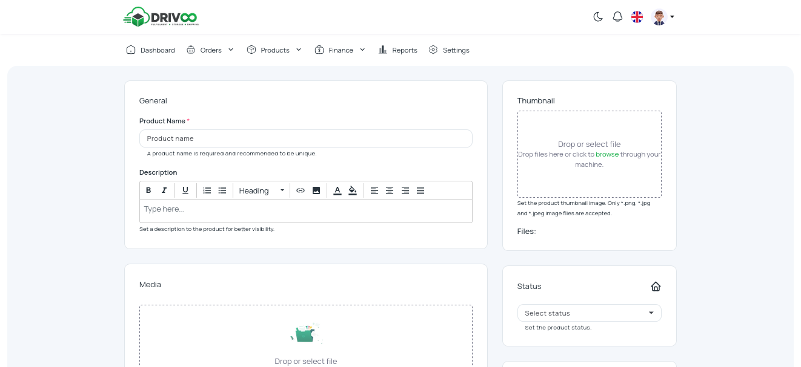Screen dimensions: 801x367
Task: Click the Settings gear icon
Action: 433,50
